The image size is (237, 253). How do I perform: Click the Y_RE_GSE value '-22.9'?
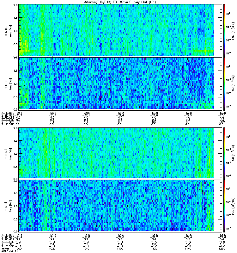point(188,115)
